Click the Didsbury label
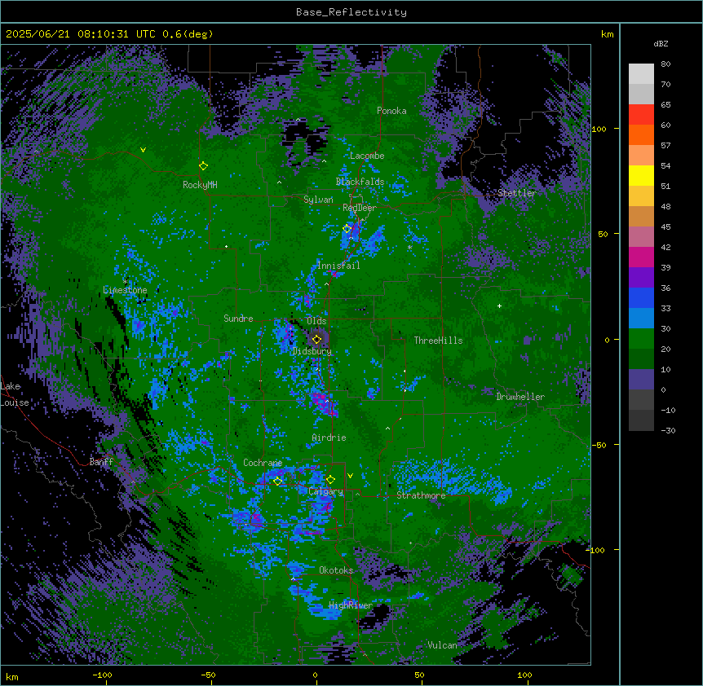Screen dimensions: 703x686 pyautogui.click(x=312, y=351)
